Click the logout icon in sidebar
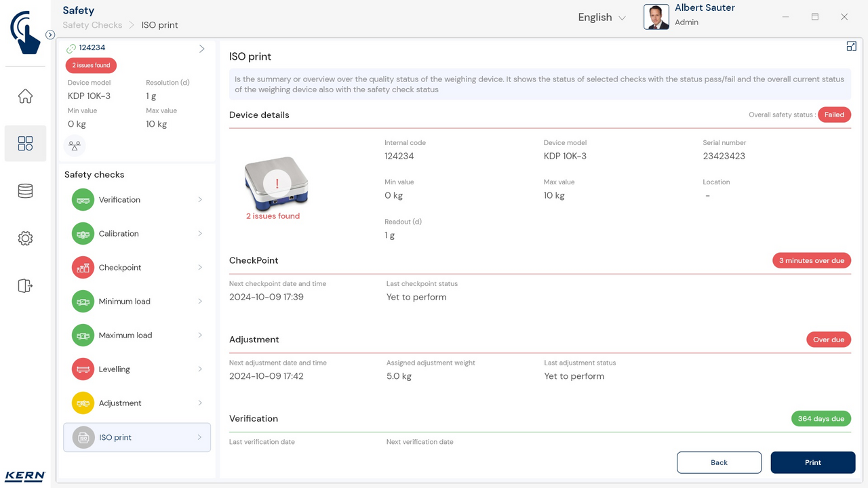This screenshot has height=488, width=868. (x=25, y=285)
